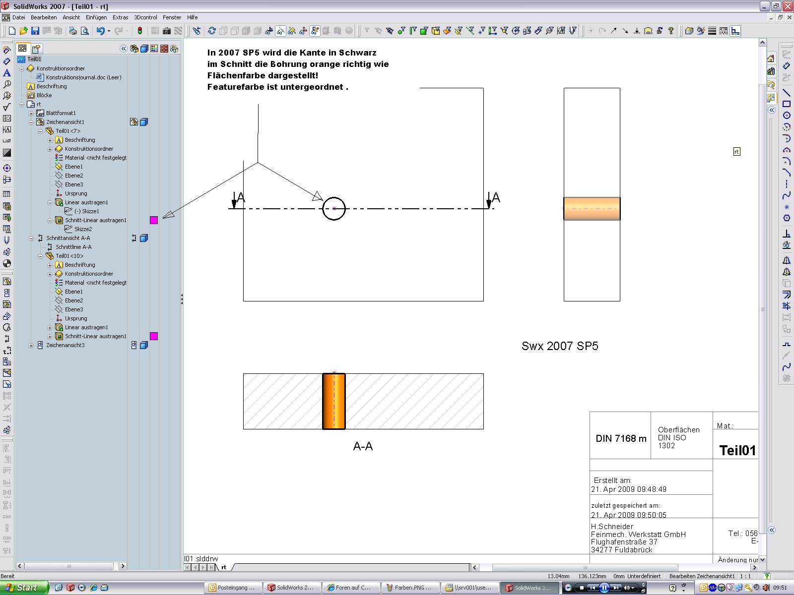Expand the Zeichenansicht3 tree node

coord(31,345)
